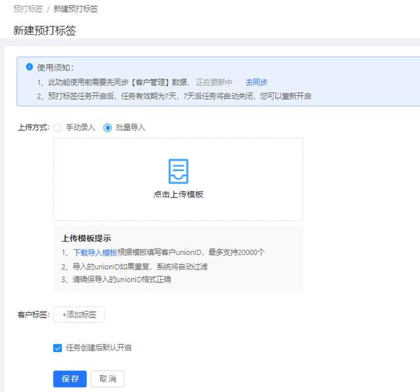Click the 客户标签 label
Screen dimensions: 420x392
33,315
